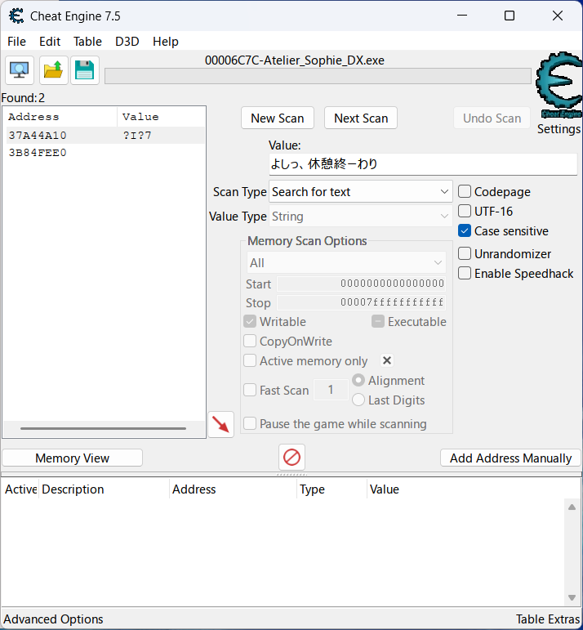
Task: Expand the Value Type String dropdown
Action: [x=361, y=217]
